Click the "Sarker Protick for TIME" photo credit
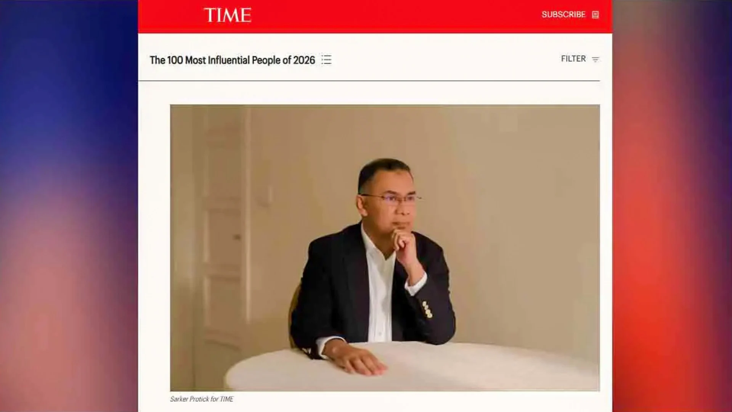Image resolution: width=732 pixels, height=412 pixels. point(202,399)
